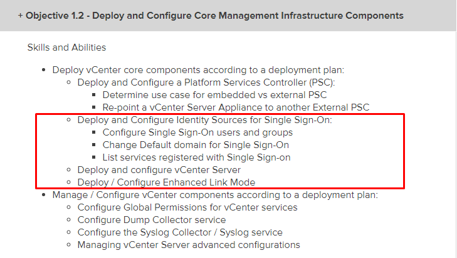The image size is (457, 258).
Task: Select Re-point a vCenter Server Appliance item
Action: click(x=236, y=107)
